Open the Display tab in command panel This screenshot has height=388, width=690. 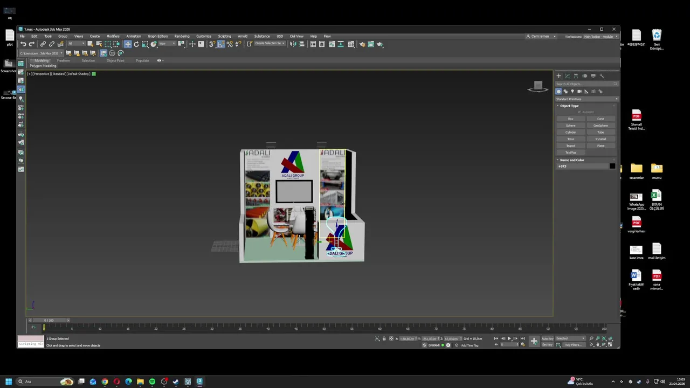(593, 76)
